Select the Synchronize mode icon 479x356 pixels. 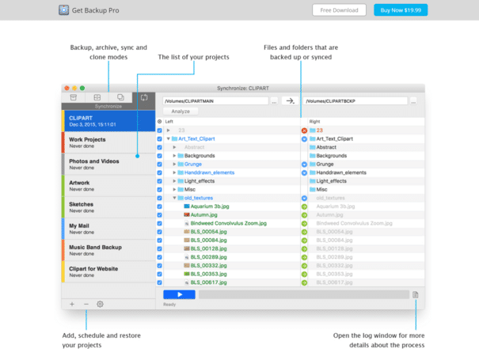click(144, 97)
